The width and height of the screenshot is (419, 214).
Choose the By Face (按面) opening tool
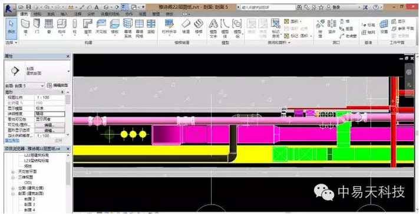coord(320,29)
